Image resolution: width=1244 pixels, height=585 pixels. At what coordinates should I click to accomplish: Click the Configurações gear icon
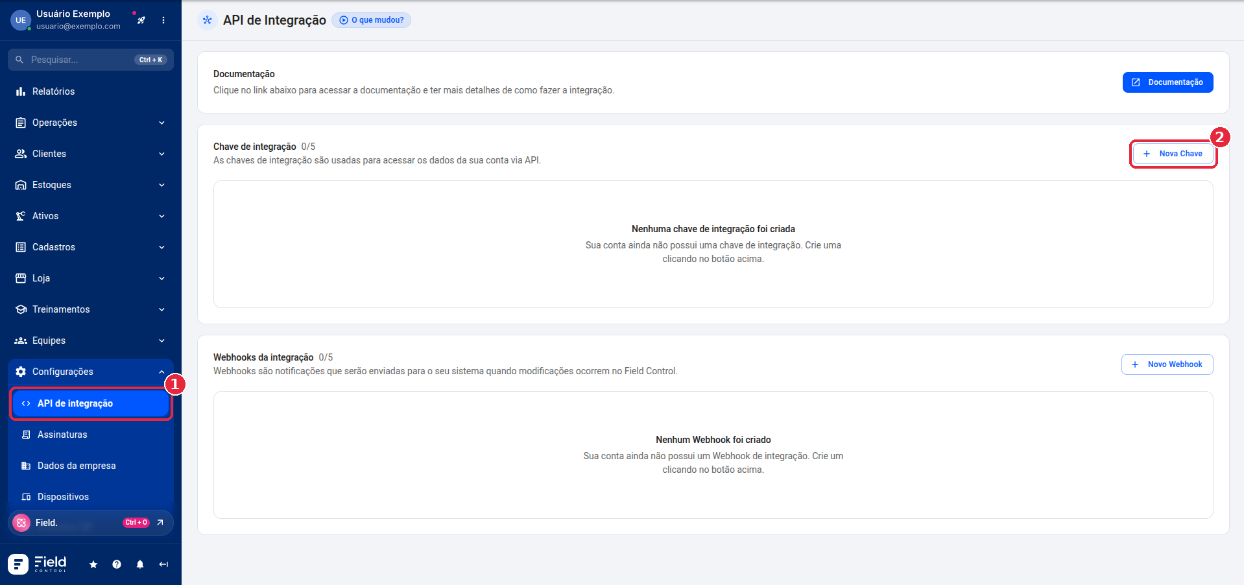tap(21, 372)
